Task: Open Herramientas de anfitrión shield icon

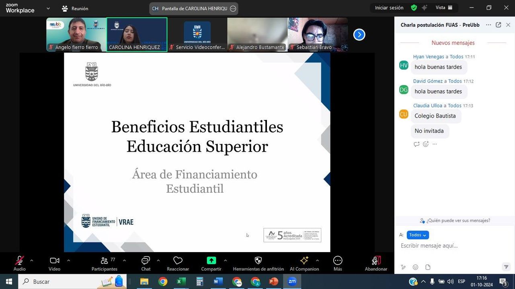Action: [x=258, y=261]
